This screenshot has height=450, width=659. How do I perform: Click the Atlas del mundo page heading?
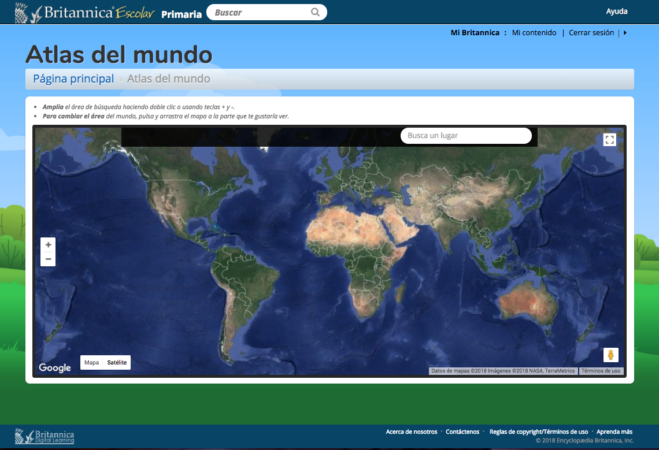(x=119, y=54)
